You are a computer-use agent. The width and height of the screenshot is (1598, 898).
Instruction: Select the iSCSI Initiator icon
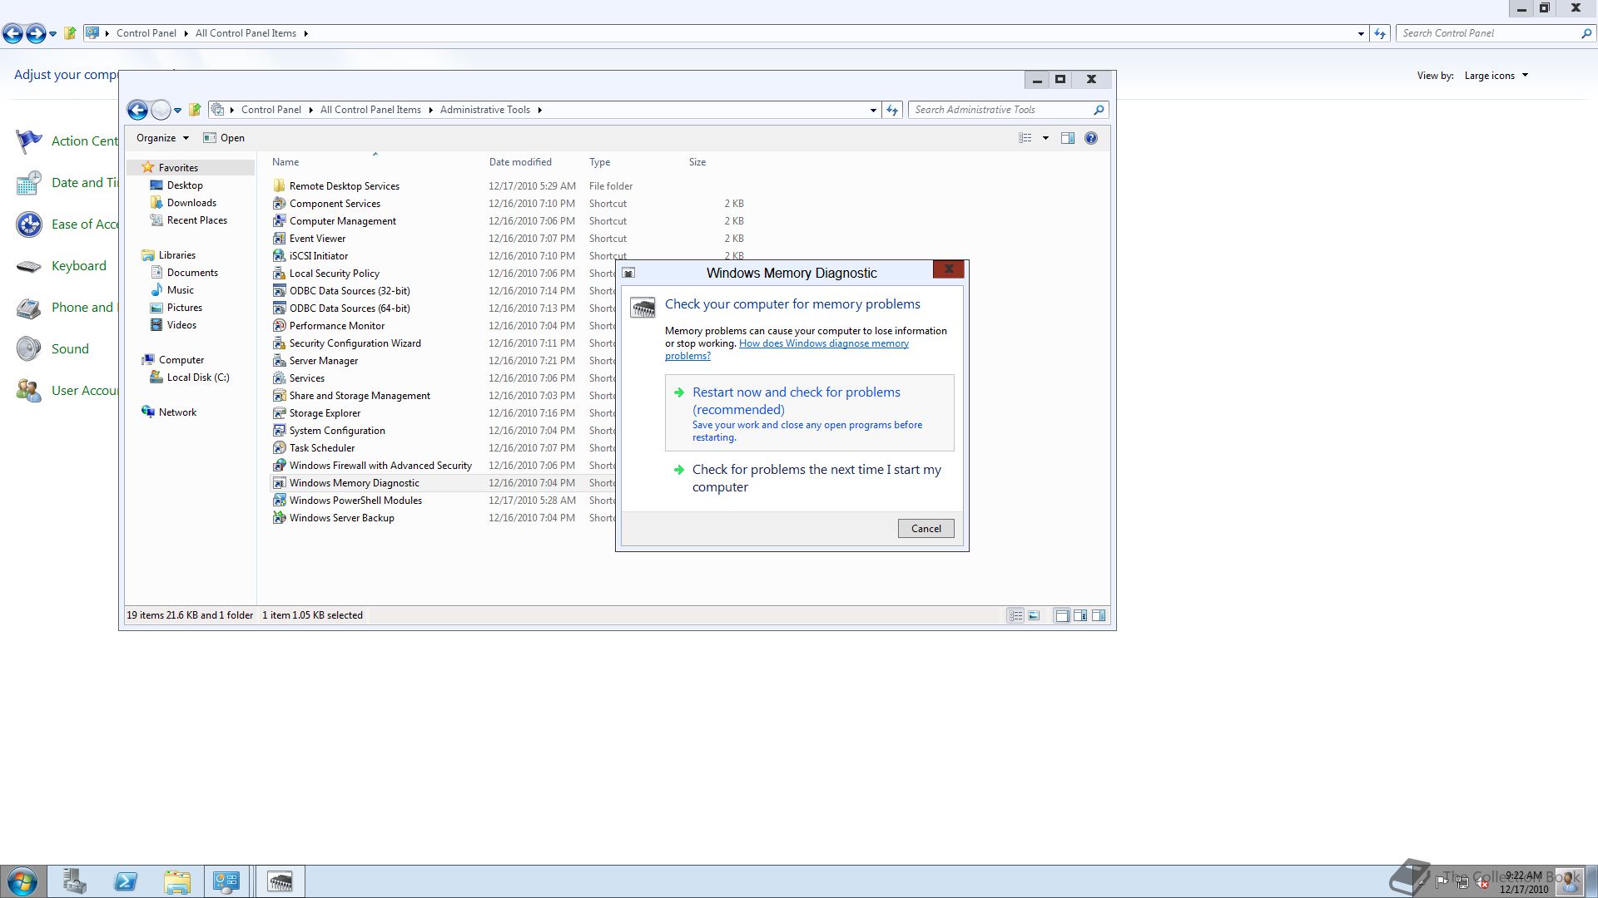(x=280, y=256)
